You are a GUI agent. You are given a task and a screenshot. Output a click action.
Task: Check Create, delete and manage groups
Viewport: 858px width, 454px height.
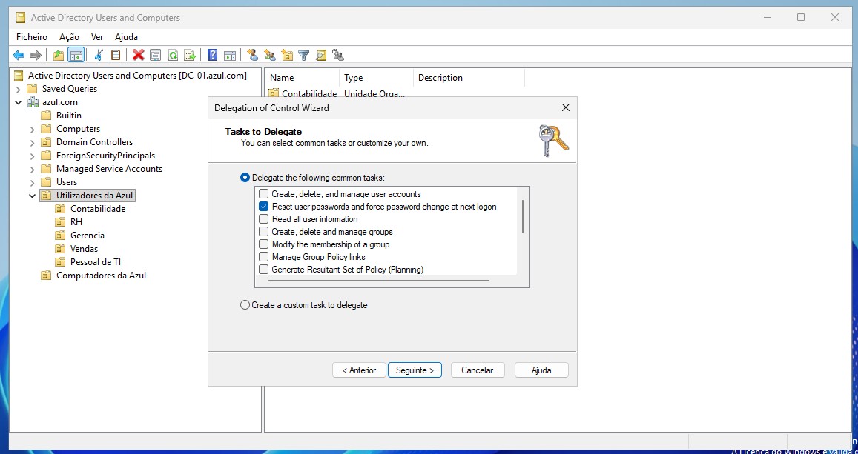tap(264, 232)
